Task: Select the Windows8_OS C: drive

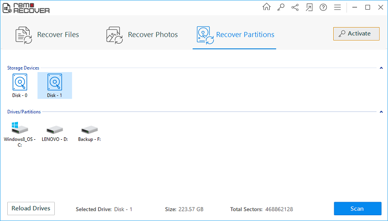Action: click(x=20, y=133)
